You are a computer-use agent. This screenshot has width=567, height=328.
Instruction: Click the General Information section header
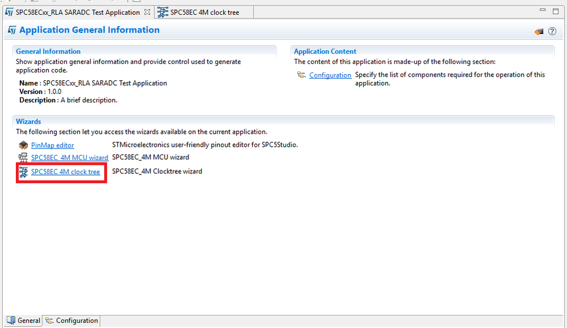[48, 51]
